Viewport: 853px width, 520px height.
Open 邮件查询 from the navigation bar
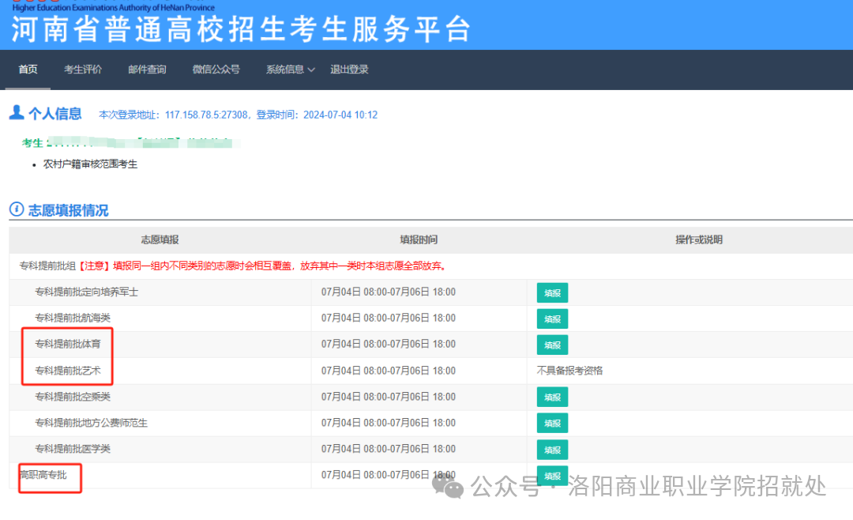147,70
